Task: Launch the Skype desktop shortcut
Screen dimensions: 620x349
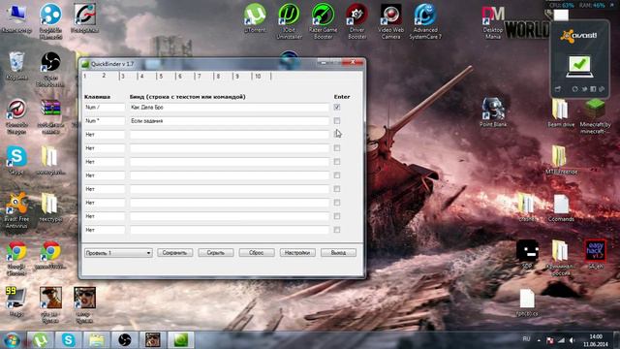Action: coord(16,160)
